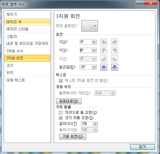The image size is (160, 154).
Task: Click the rotate left icon for X rotation
Action: 104,42
